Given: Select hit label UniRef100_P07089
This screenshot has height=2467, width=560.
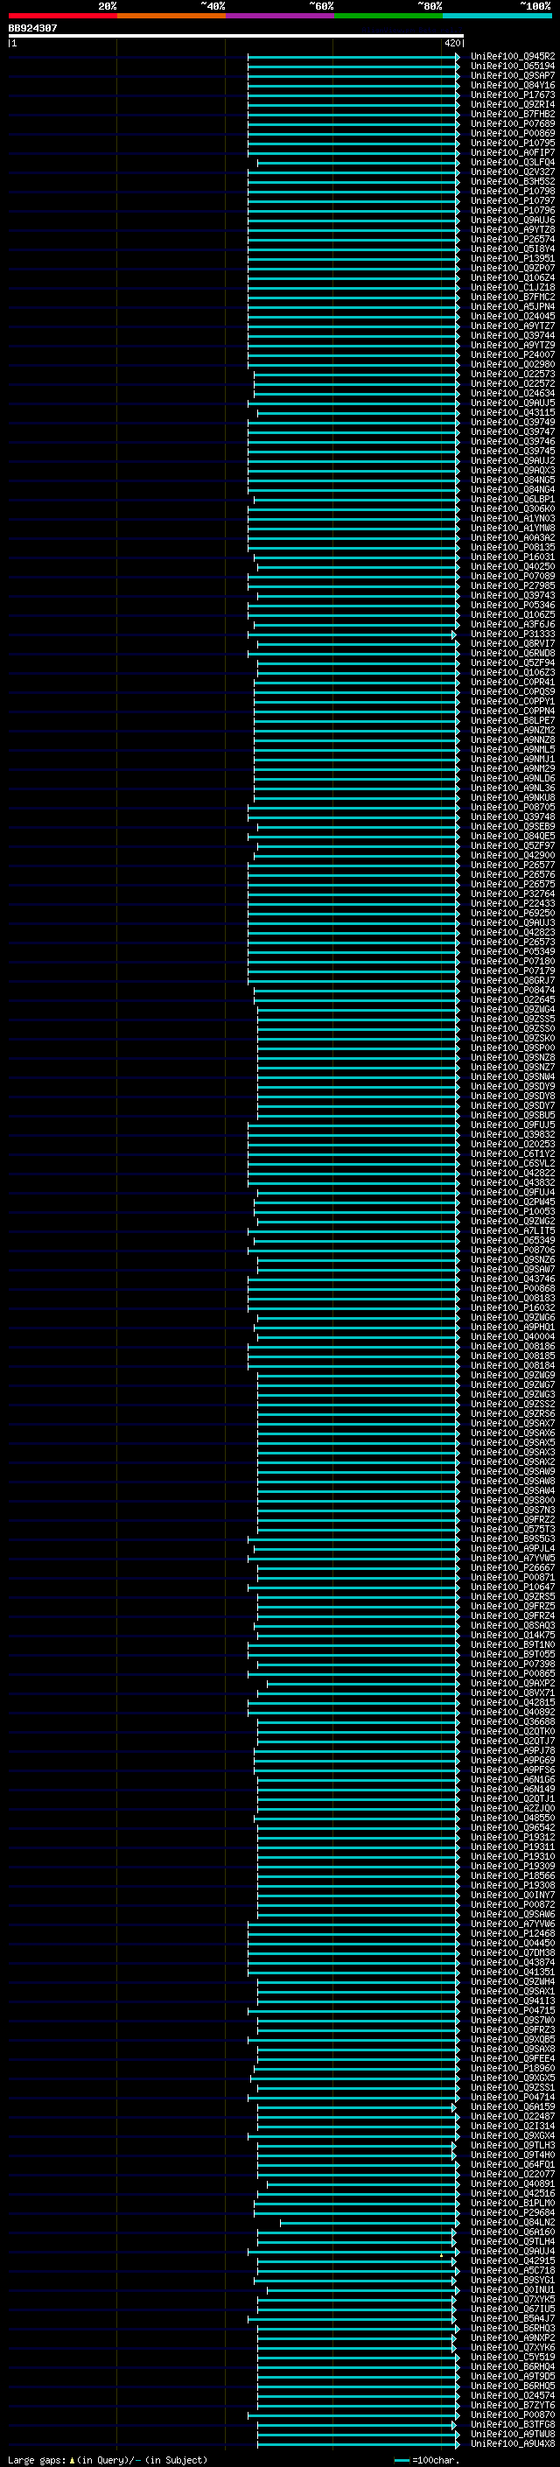Looking at the screenshot, I should pyautogui.click(x=512, y=576).
